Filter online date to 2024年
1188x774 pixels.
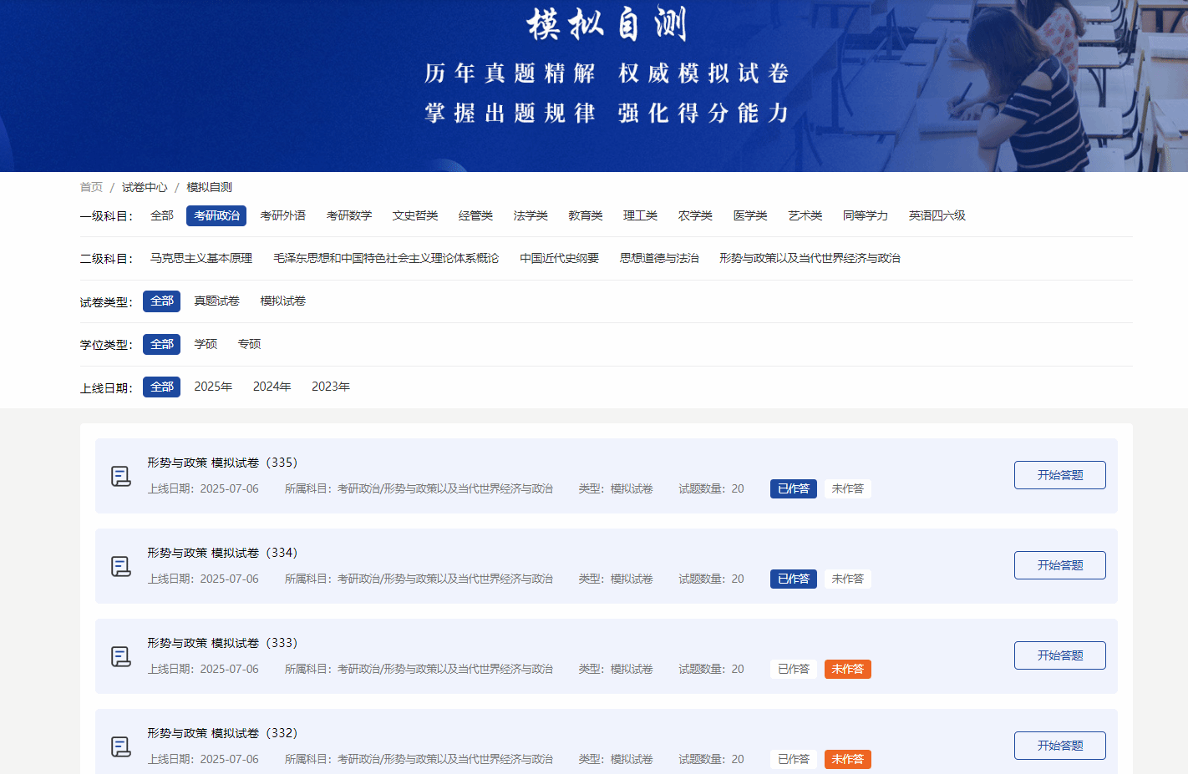point(272,387)
